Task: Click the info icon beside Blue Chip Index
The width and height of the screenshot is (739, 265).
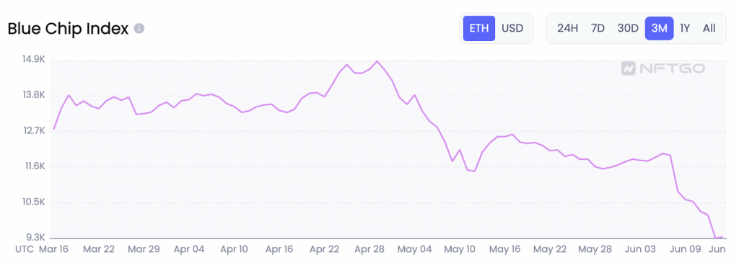Action: 139,29
